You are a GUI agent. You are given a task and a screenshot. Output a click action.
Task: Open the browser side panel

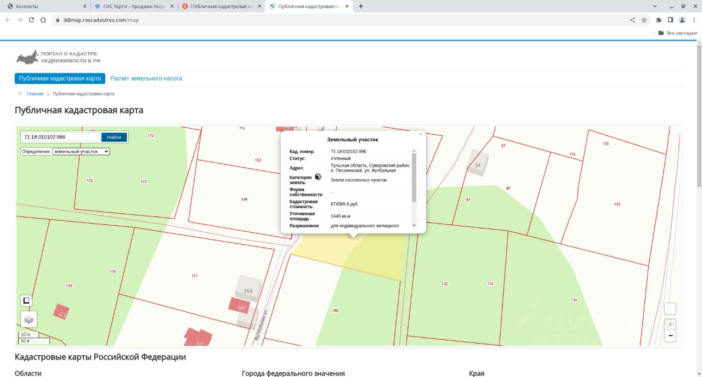(x=670, y=20)
